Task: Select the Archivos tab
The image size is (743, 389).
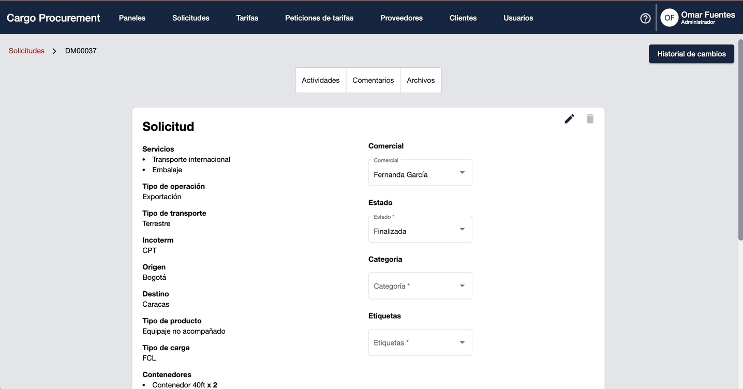Action: click(421, 80)
